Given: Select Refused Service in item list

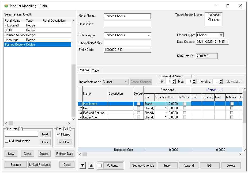Looking at the screenshot, I should pyautogui.click(x=15, y=35).
